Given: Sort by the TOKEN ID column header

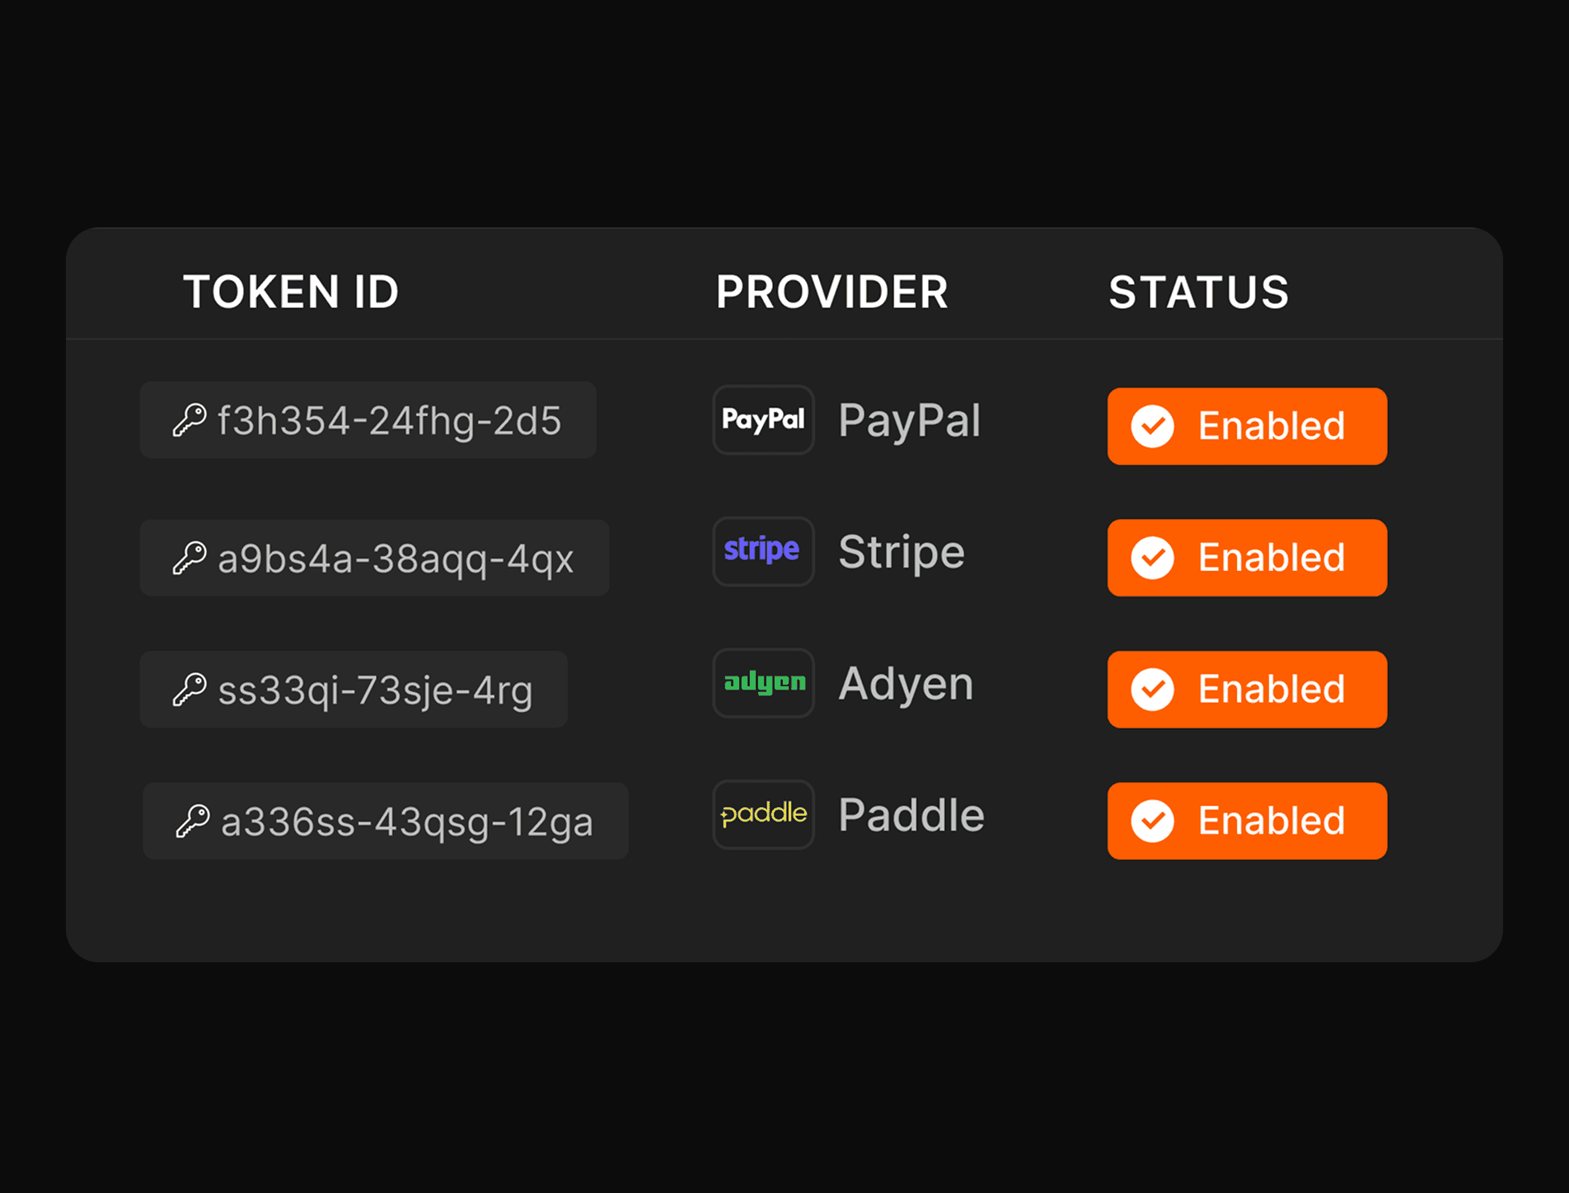Looking at the screenshot, I should pyautogui.click(x=291, y=292).
